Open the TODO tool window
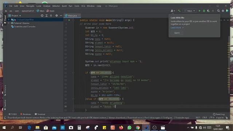This screenshot has width=233, height=131. tap(12, 114)
